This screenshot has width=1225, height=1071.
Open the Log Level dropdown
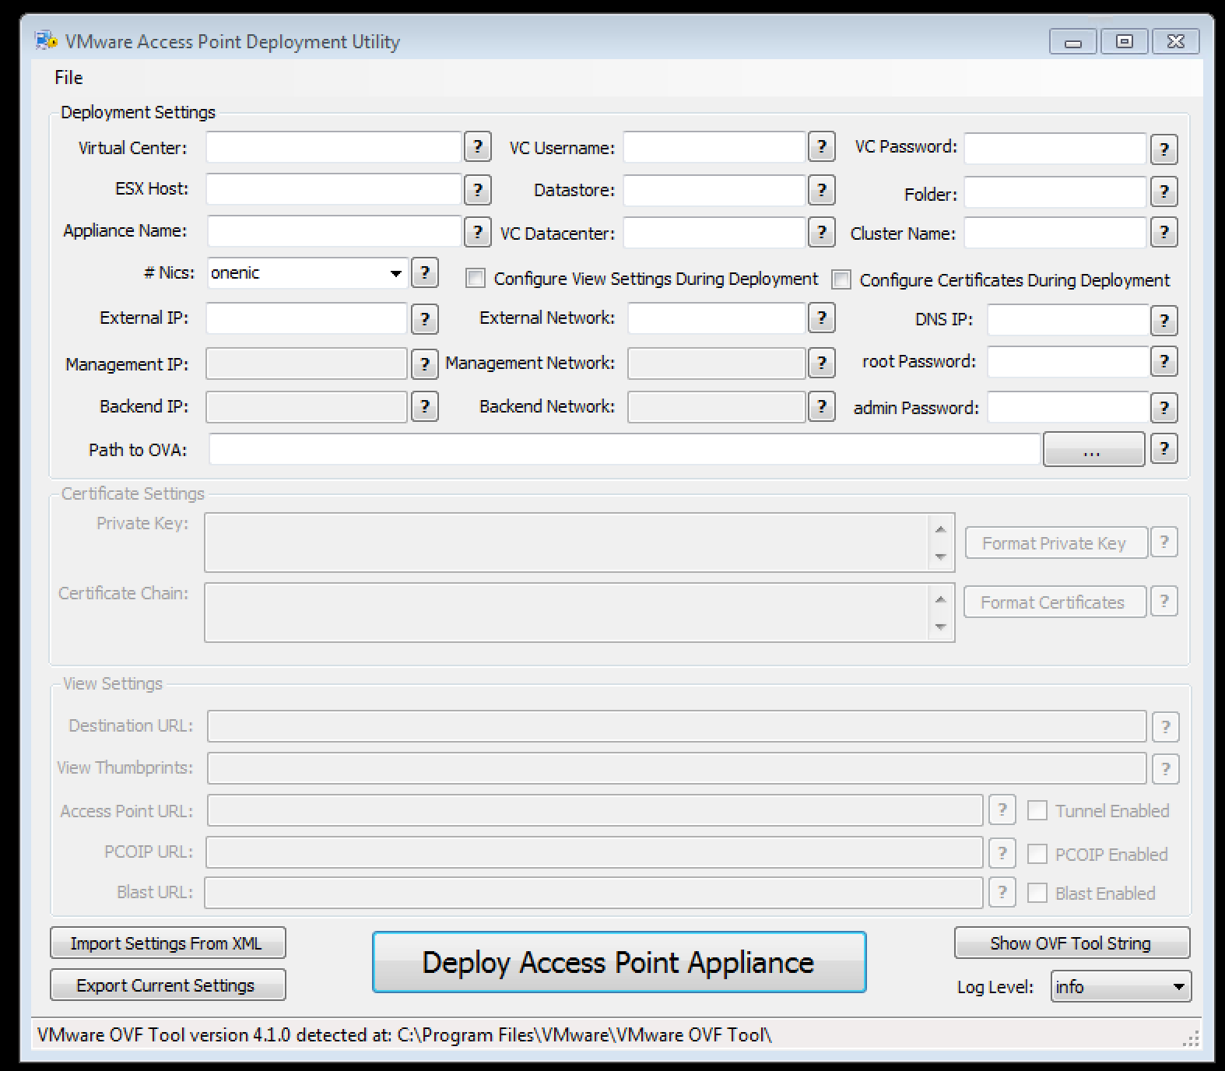(x=1178, y=987)
